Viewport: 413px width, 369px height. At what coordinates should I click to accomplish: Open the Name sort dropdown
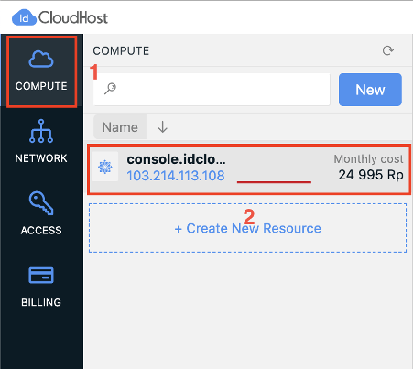(x=120, y=127)
